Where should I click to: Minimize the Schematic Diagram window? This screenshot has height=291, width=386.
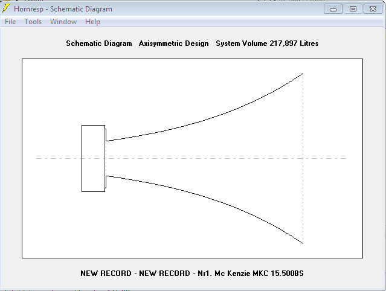click(333, 9)
